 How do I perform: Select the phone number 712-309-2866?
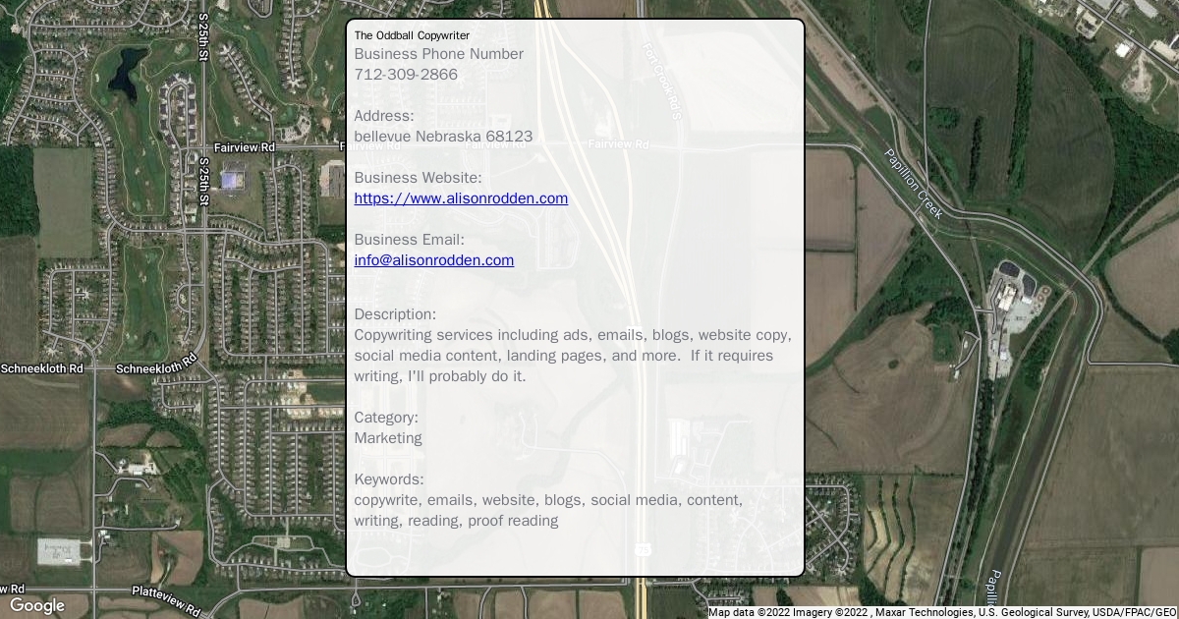[406, 75]
